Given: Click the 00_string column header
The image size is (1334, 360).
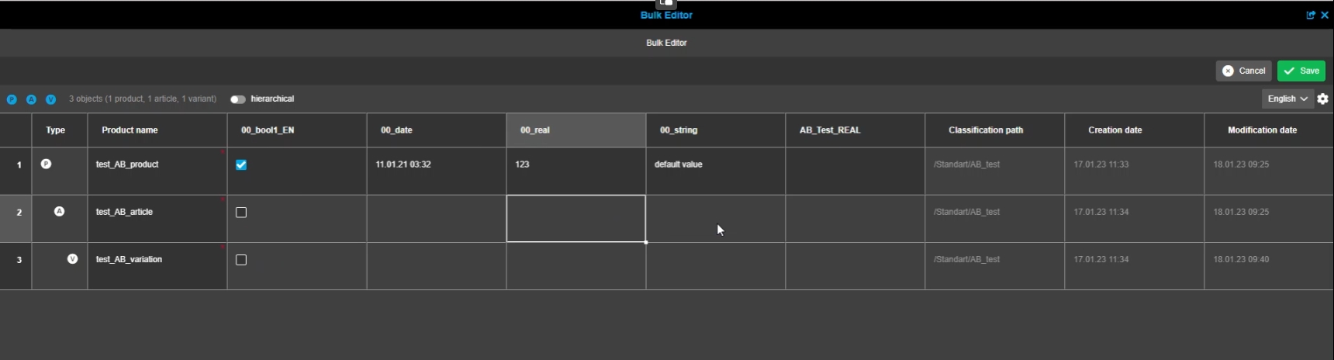Looking at the screenshot, I should (x=716, y=130).
